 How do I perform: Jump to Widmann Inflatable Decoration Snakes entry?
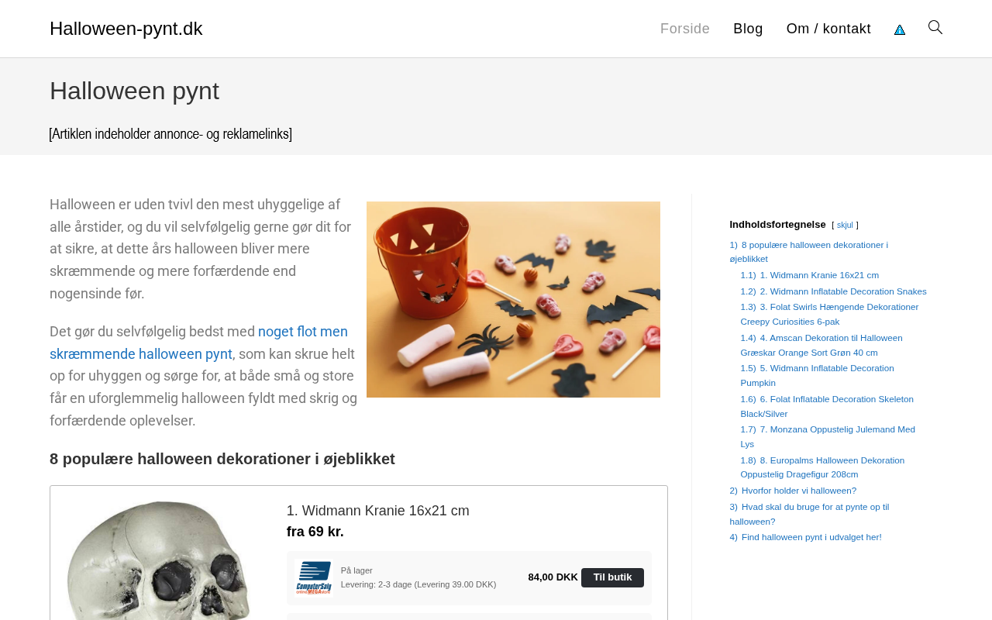(x=833, y=291)
